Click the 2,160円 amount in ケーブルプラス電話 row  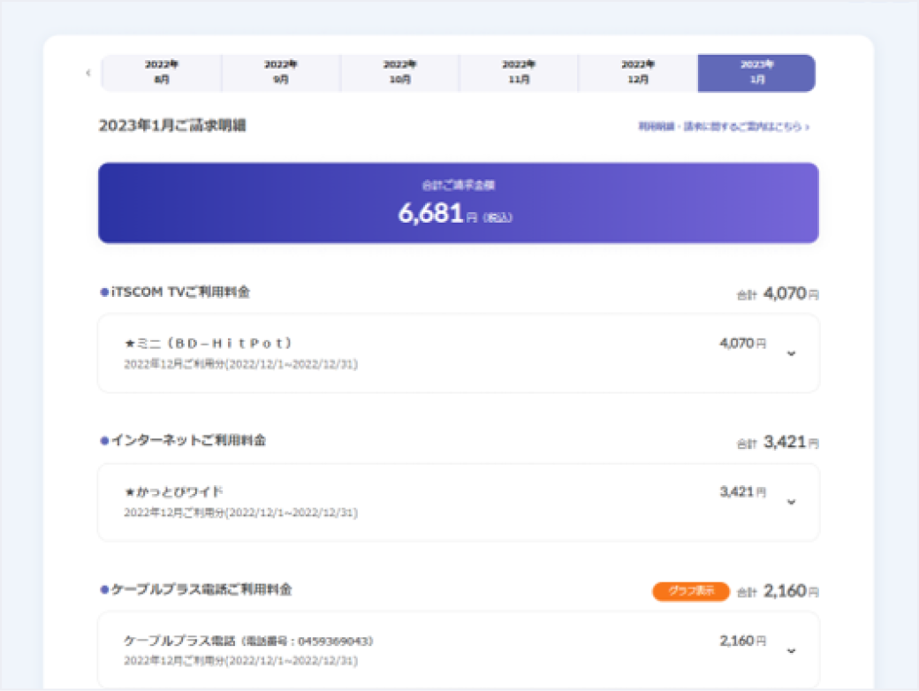coord(742,641)
